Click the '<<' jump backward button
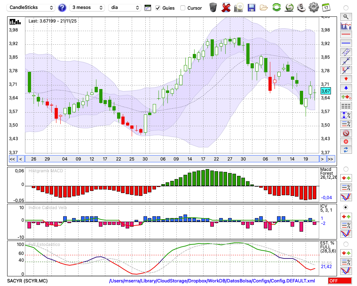Viewport: 357px width, 286px height. pyautogui.click(x=12, y=159)
